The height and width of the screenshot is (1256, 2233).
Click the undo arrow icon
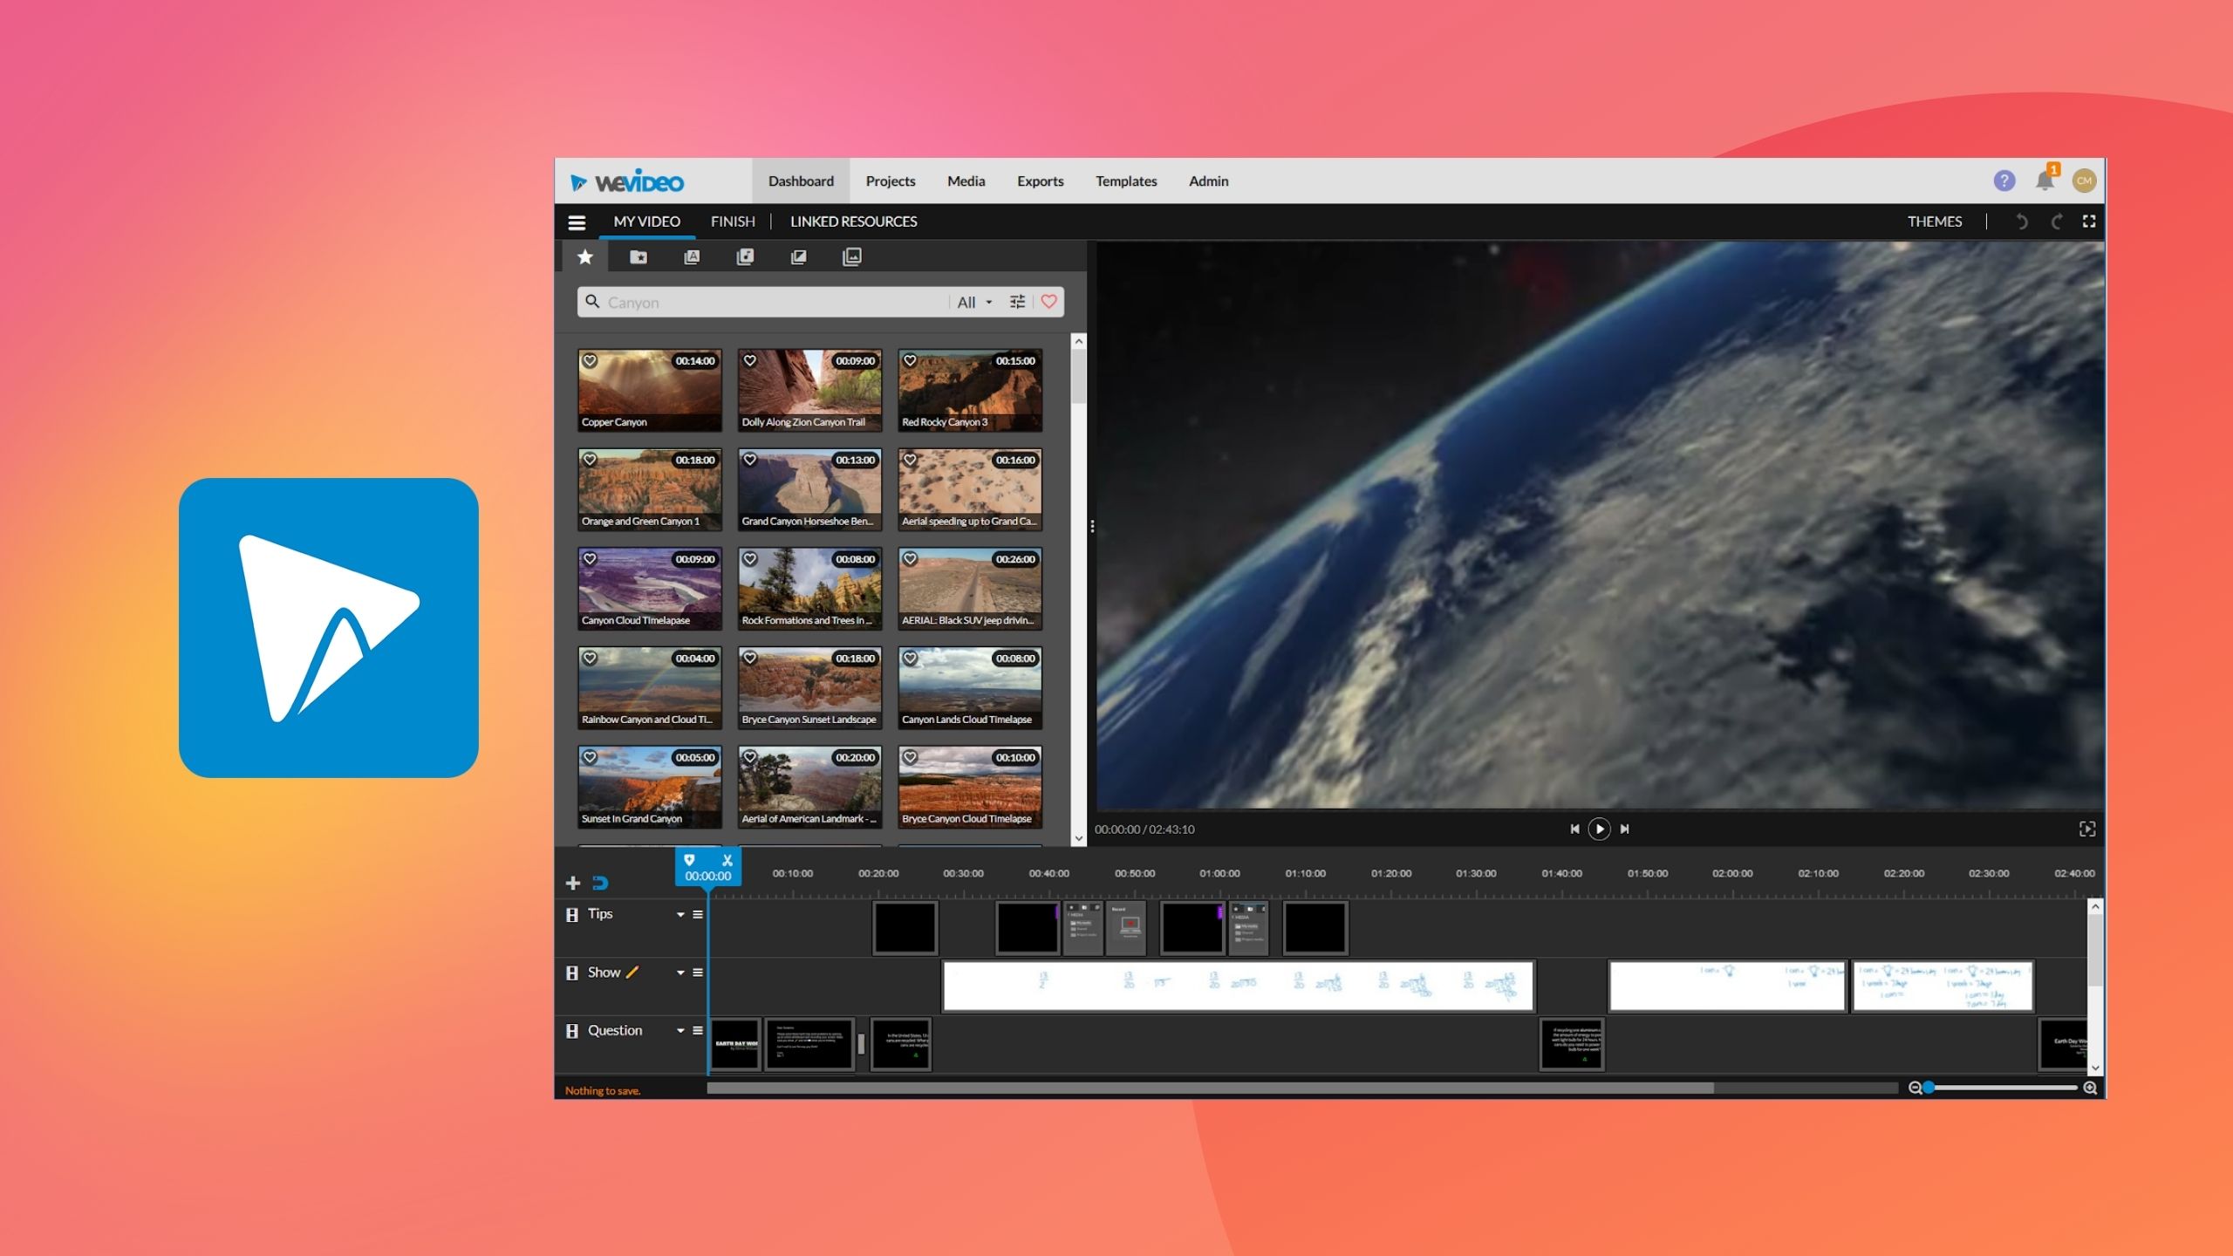[2021, 222]
